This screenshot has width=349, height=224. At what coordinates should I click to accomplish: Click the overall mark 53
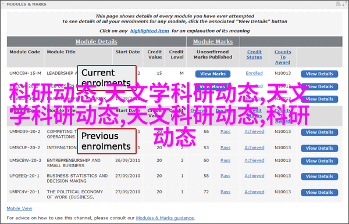pyautogui.click(x=206, y=147)
